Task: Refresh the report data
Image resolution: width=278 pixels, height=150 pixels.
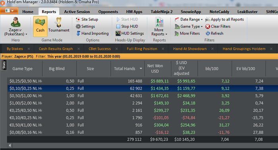Action: 214,33
